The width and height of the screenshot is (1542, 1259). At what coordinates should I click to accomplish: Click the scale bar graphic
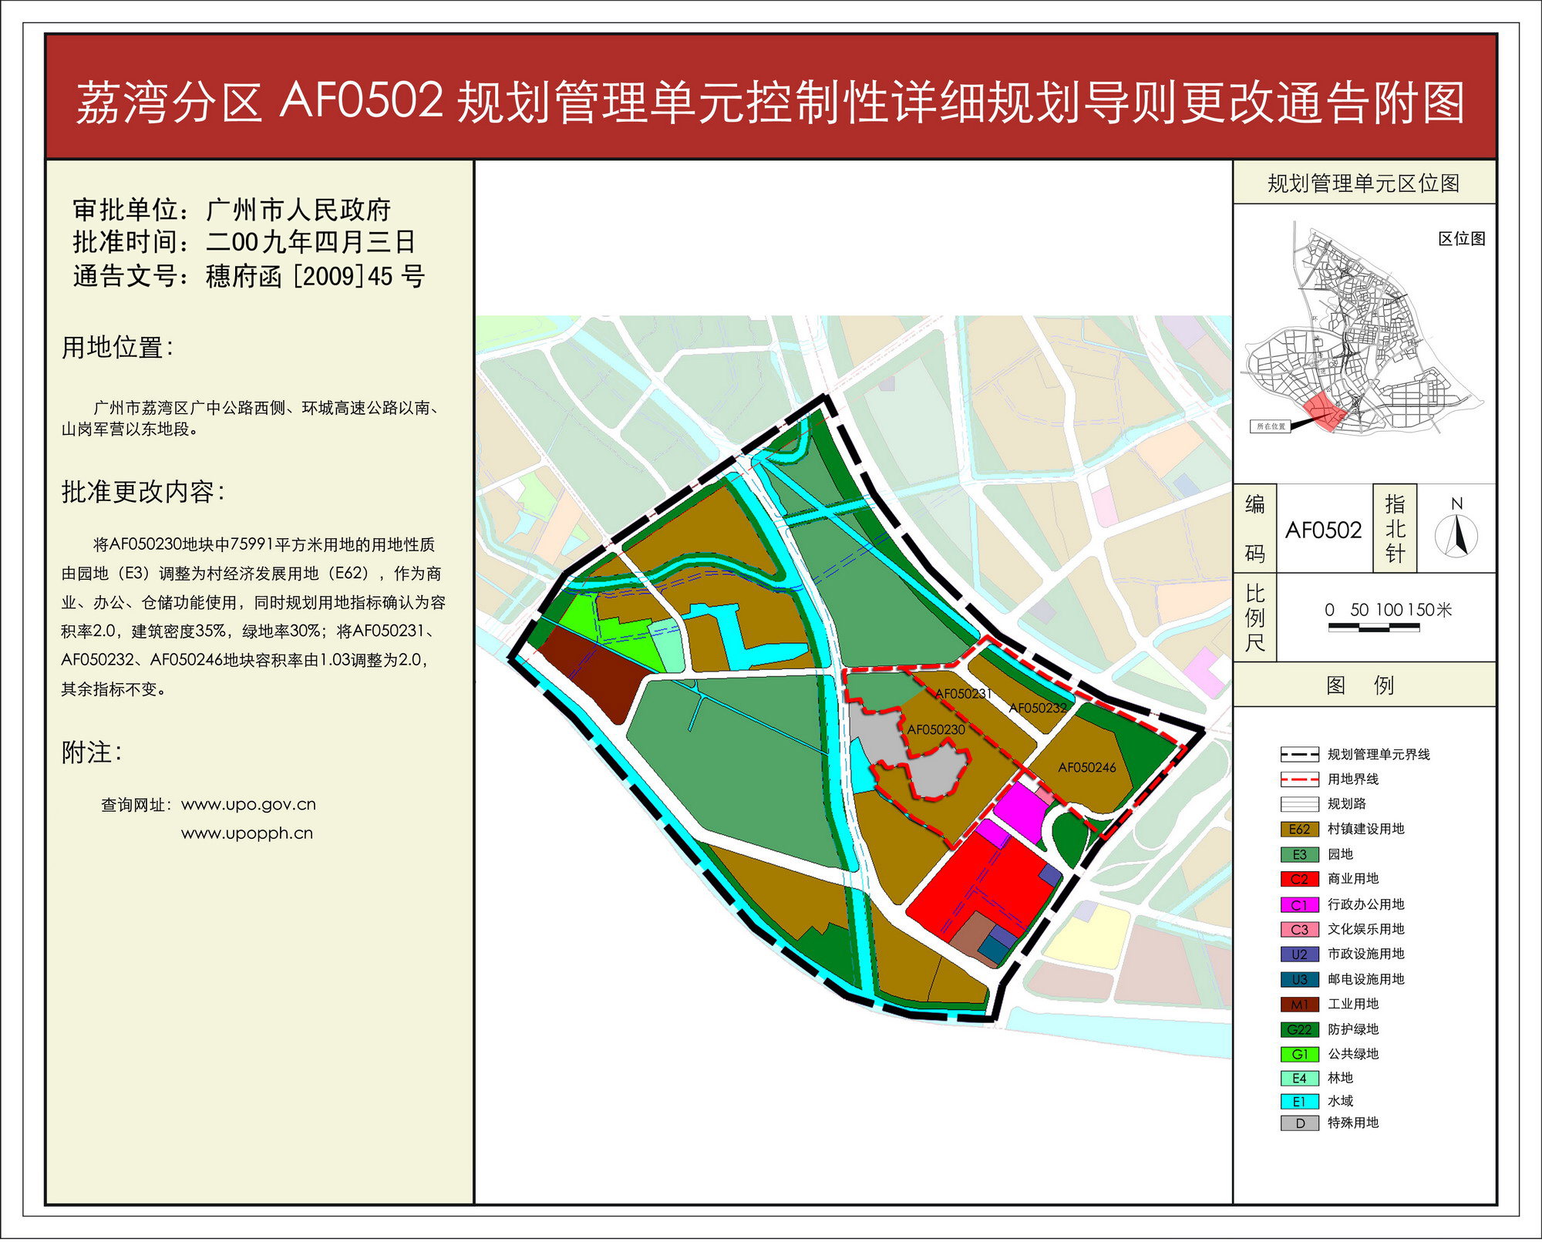1373,628
